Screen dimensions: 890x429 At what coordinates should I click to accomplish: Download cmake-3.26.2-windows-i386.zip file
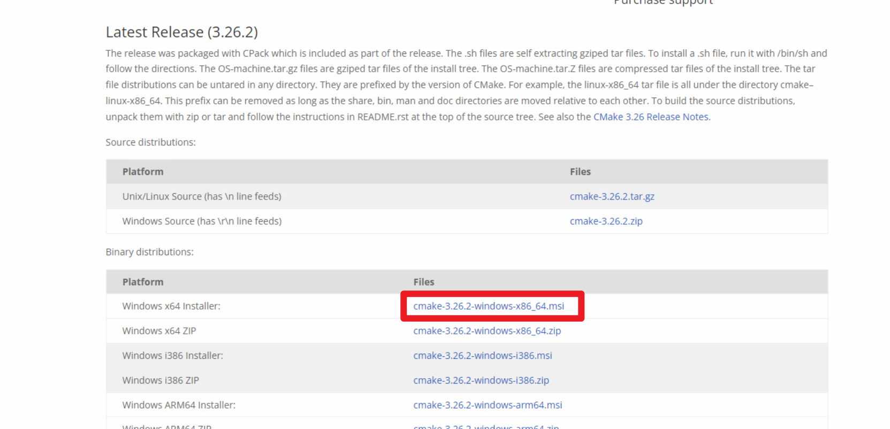click(481, 380)
